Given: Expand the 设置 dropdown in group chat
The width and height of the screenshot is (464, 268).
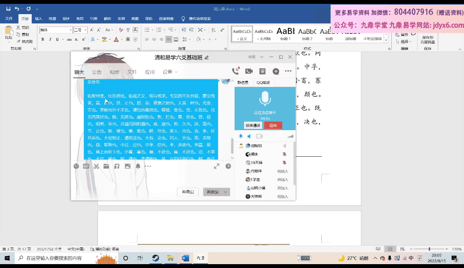Looking at the screenshot, I should pos(170,72).
